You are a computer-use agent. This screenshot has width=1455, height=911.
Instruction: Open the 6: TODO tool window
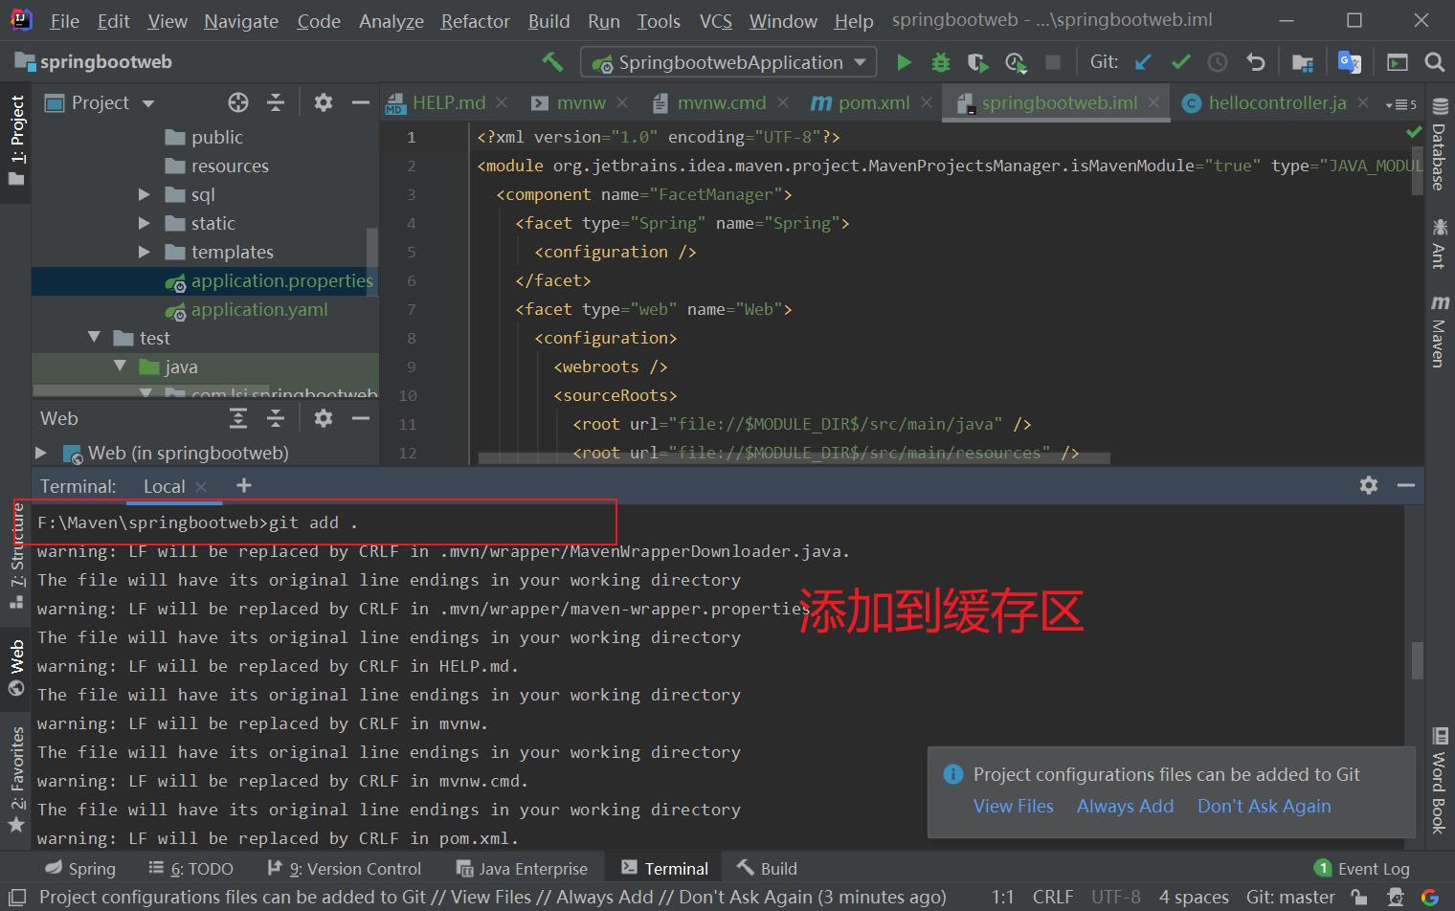pyautogui.click(x=190, y=868)
